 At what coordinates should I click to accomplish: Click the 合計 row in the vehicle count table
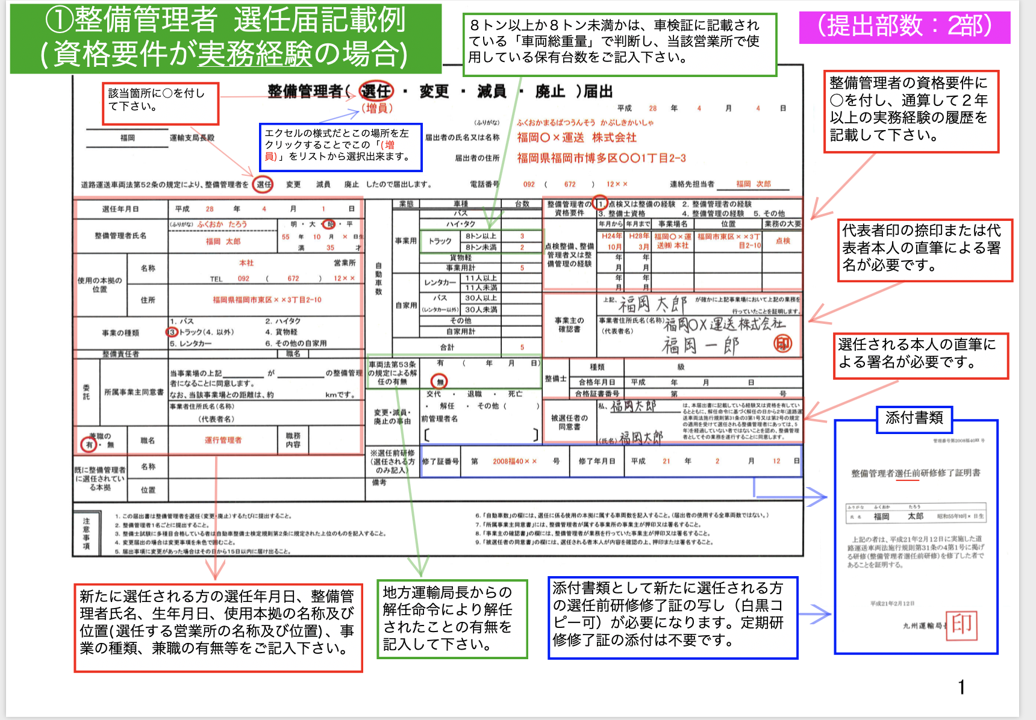coord(467,347)
